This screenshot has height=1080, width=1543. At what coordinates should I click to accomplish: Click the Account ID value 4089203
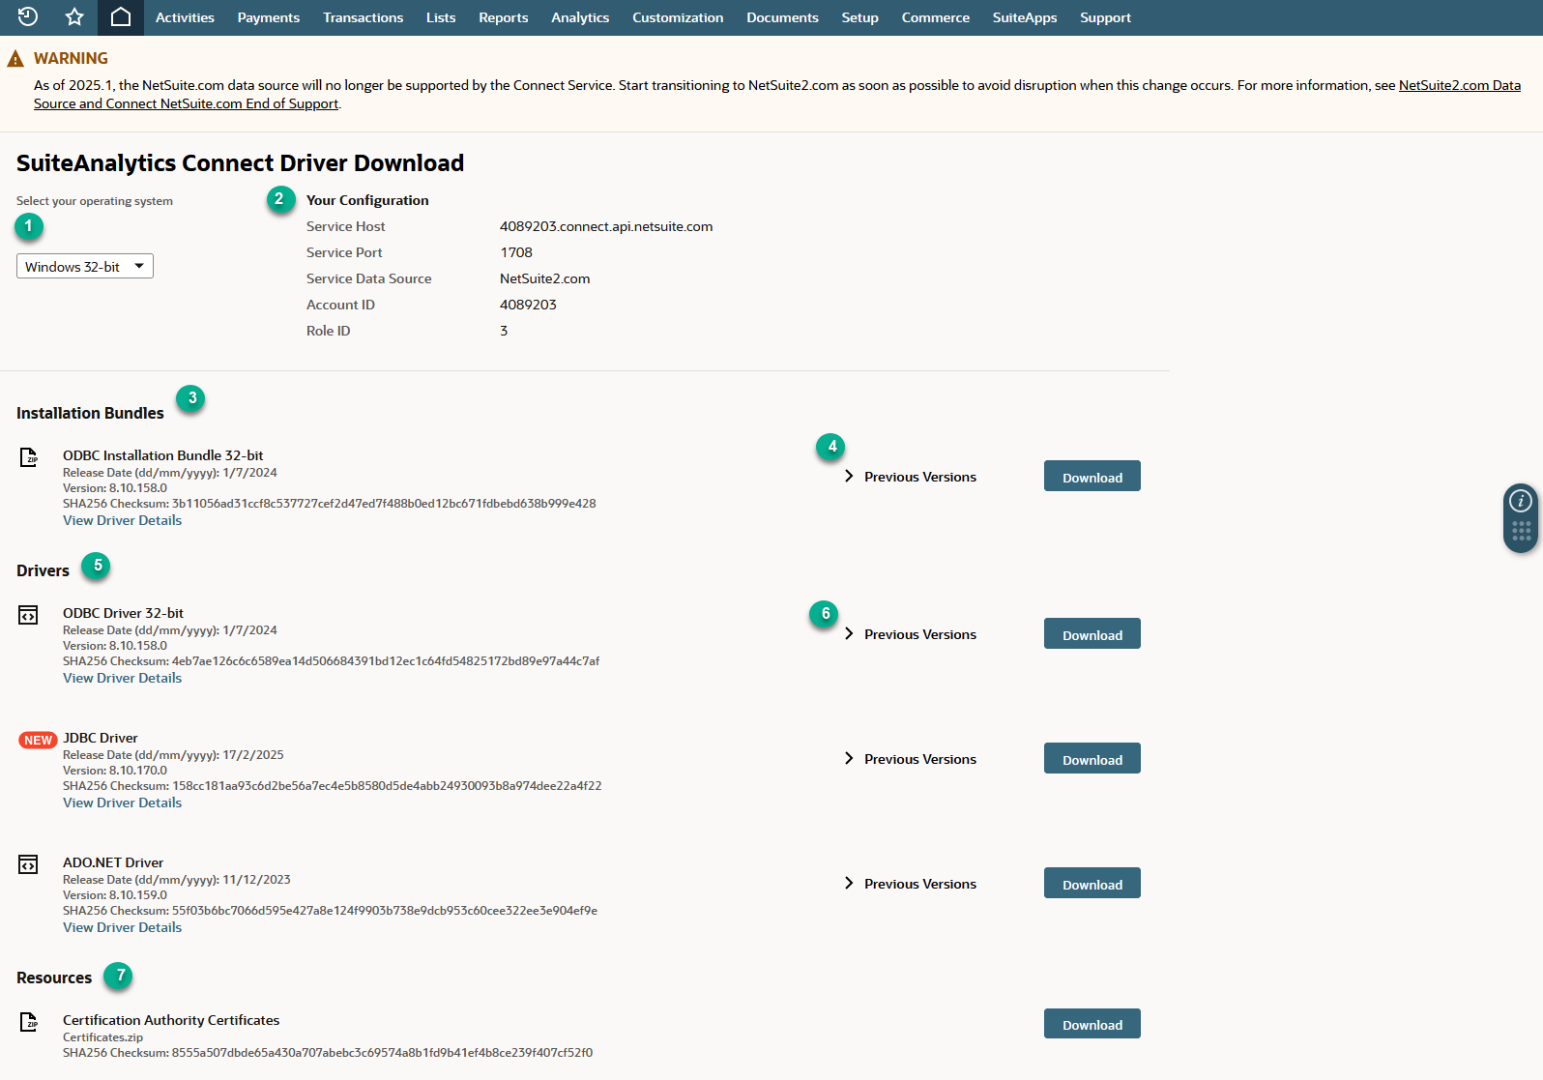(528, 305)
